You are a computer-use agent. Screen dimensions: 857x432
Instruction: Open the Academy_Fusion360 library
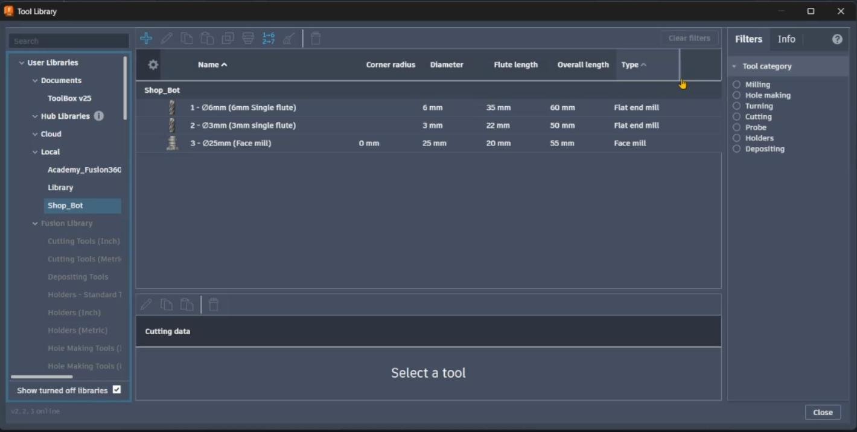84,170
